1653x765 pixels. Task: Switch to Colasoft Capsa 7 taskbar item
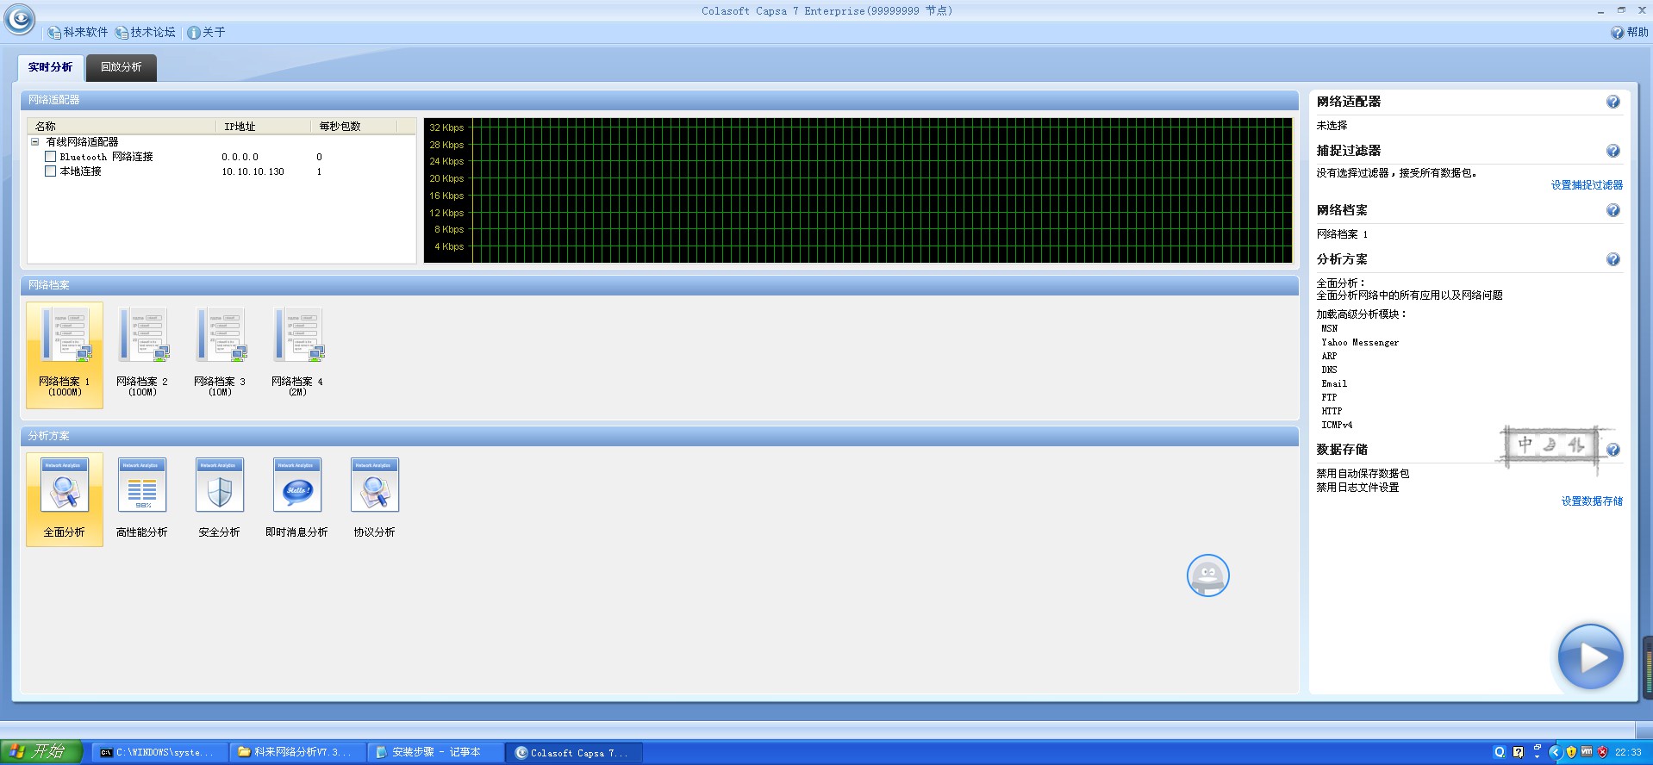click(x=574, y=752)
